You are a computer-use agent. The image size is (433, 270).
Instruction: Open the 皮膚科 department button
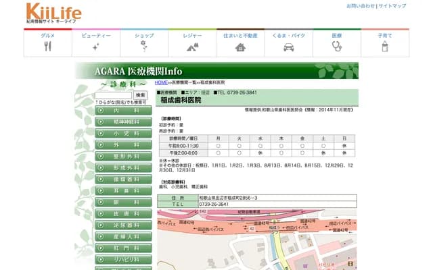click(x=123, y=214)
